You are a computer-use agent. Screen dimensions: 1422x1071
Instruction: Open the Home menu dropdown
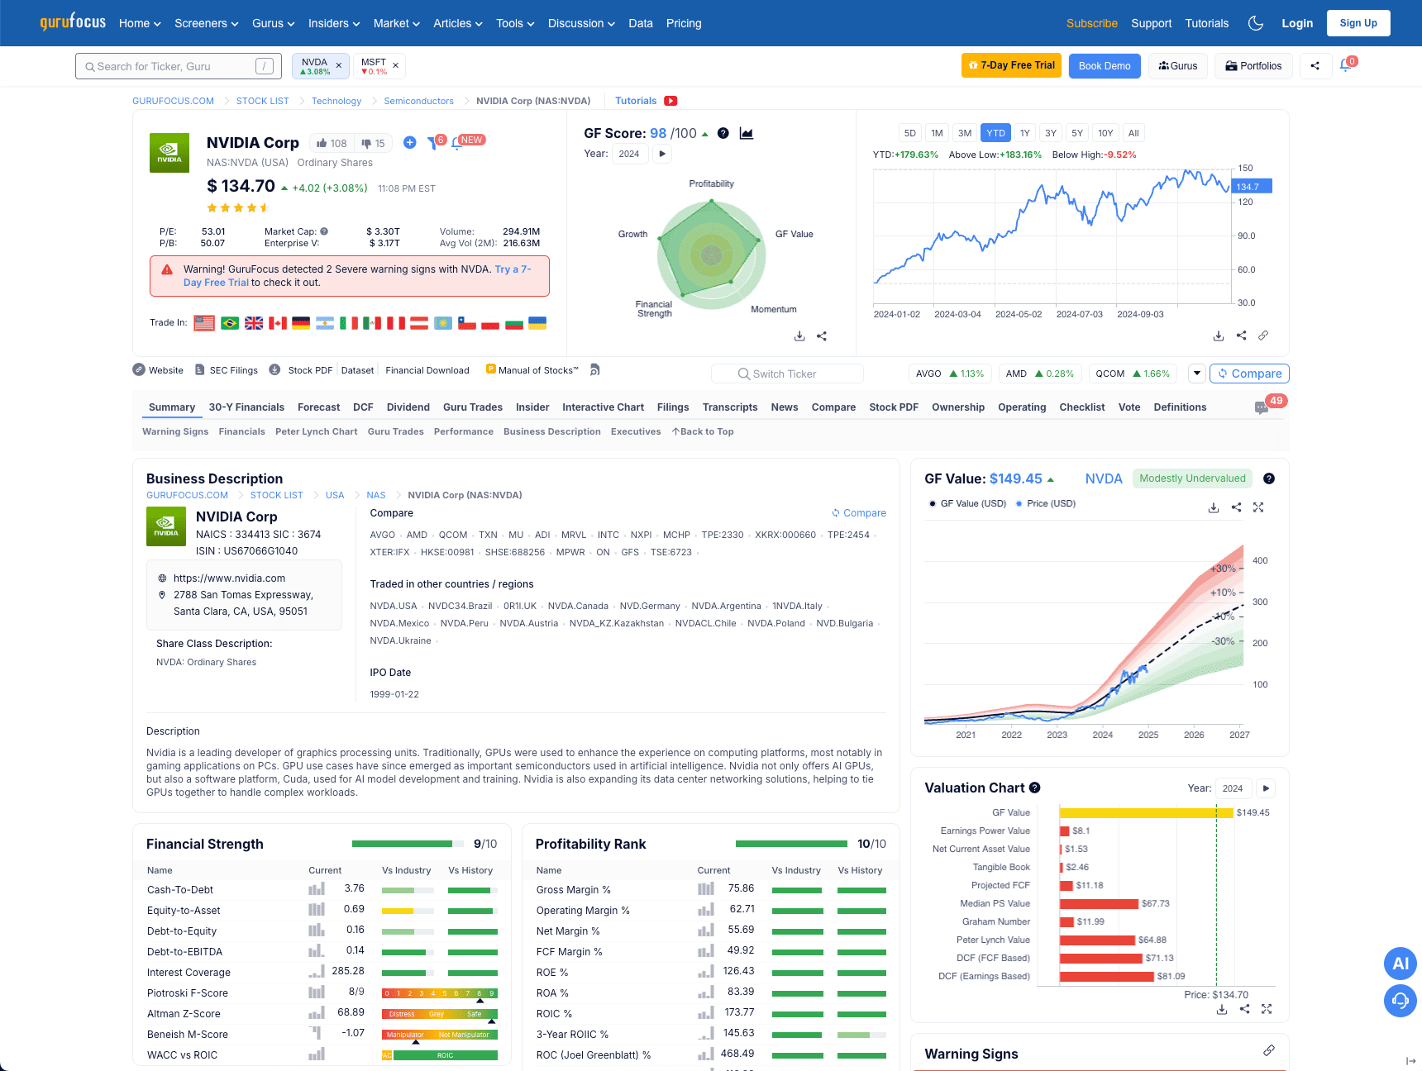pyautogui.click(x=140, y=23)
